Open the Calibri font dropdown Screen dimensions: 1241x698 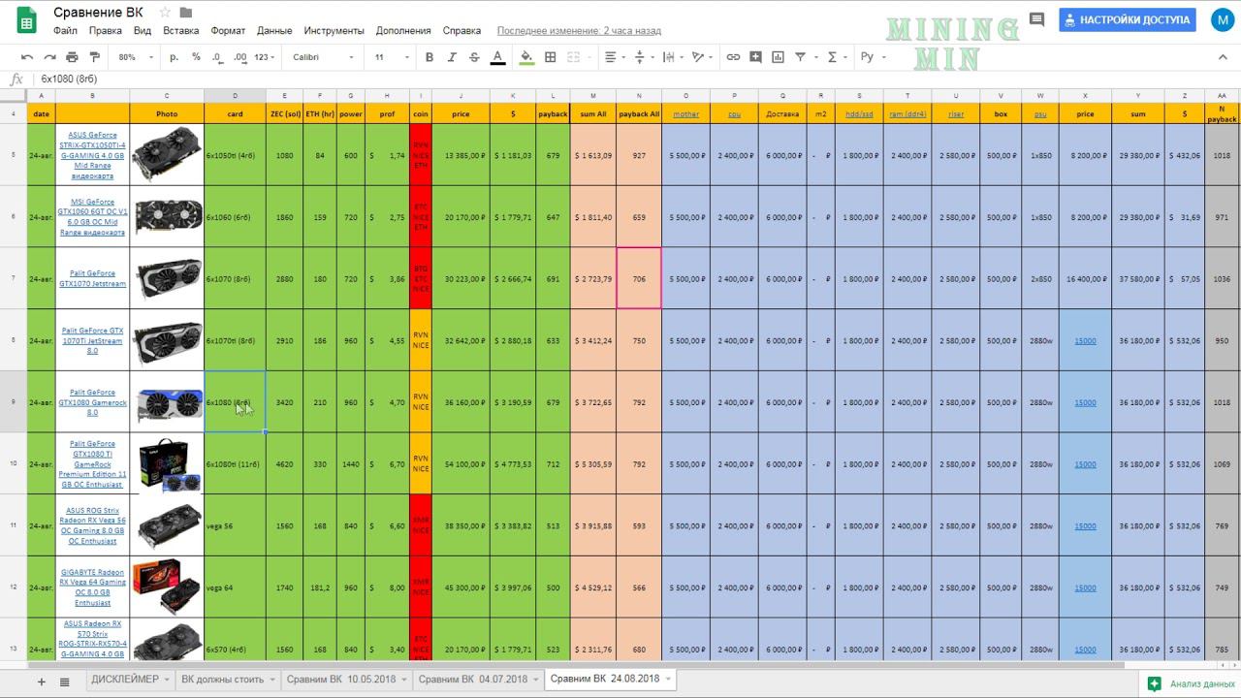[x=325, y=57]
